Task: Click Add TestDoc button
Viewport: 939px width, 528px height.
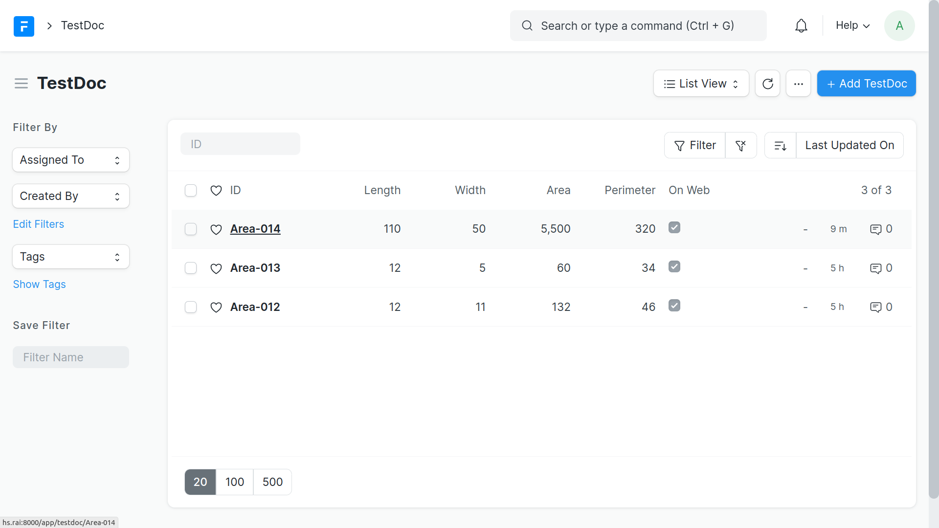Action: pyautogui.click(x=866, y=84)
